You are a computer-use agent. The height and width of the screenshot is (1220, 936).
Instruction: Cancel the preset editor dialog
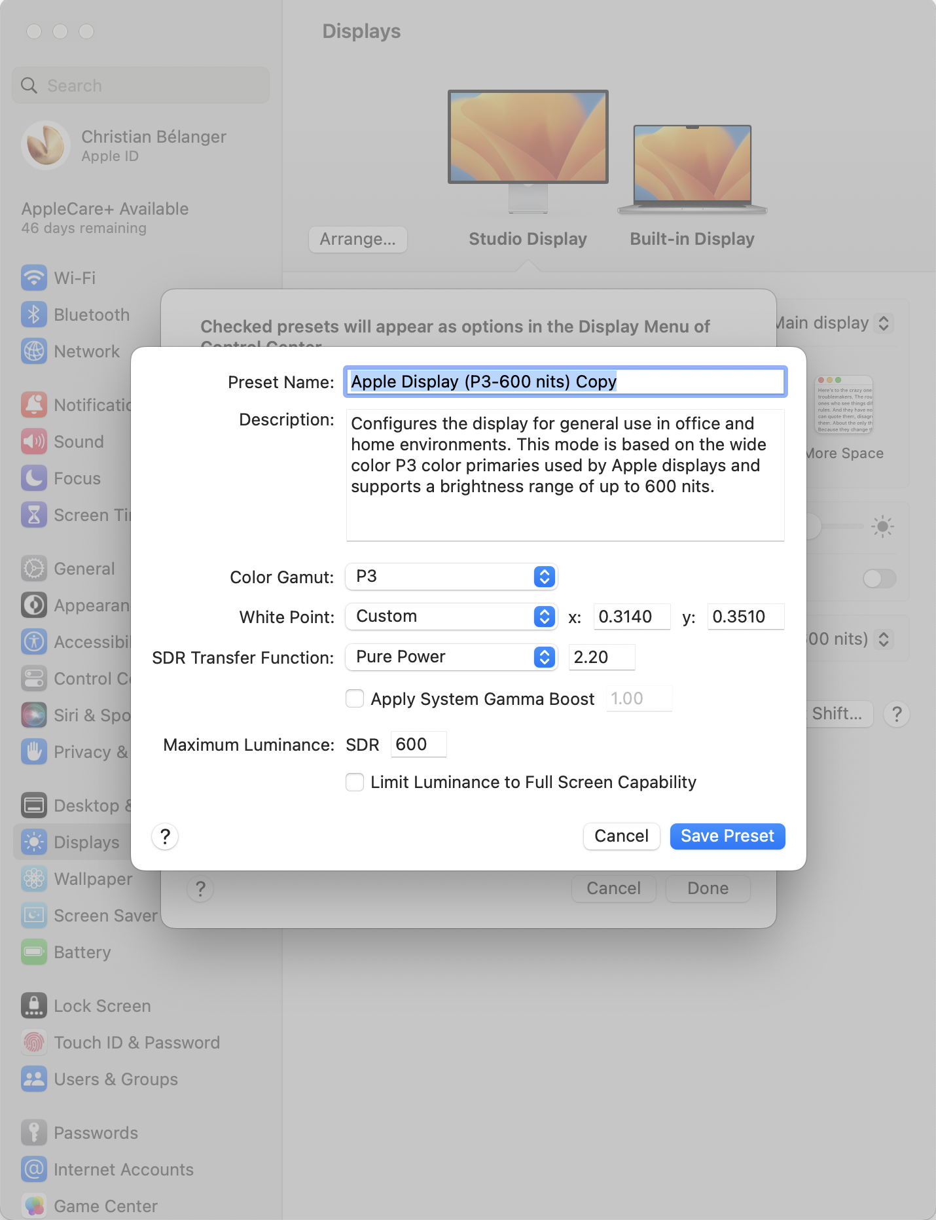(x=621, y=836)
